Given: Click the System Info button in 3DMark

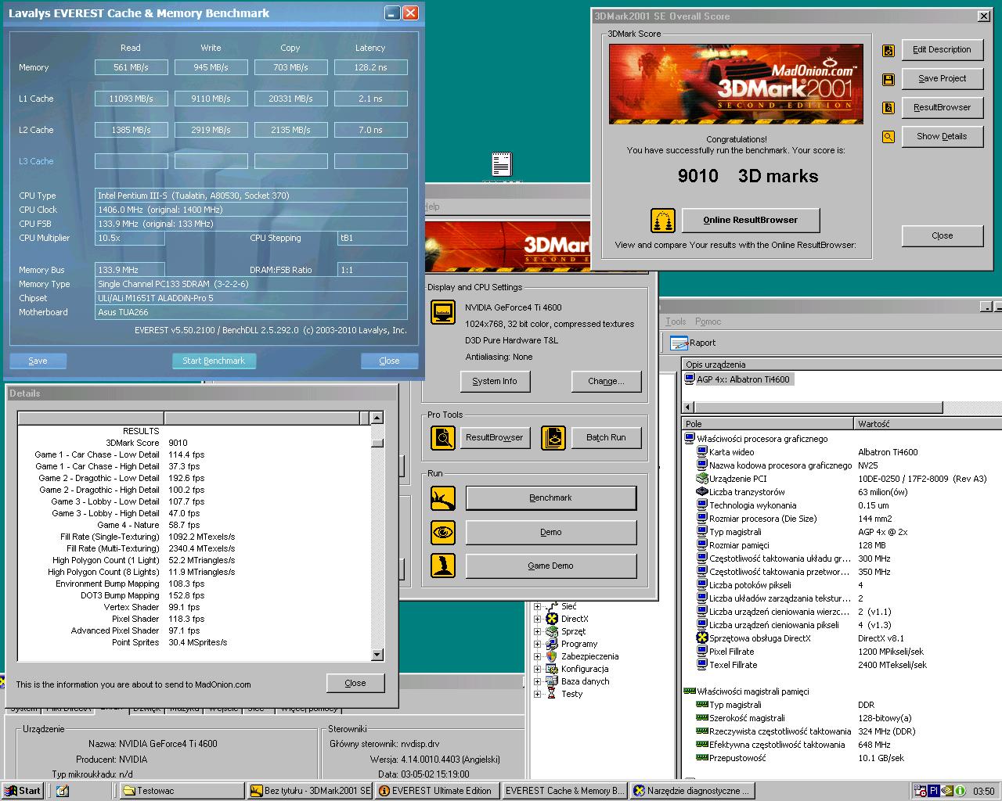Looking at the screenshot, I should (x=495, y=381).
